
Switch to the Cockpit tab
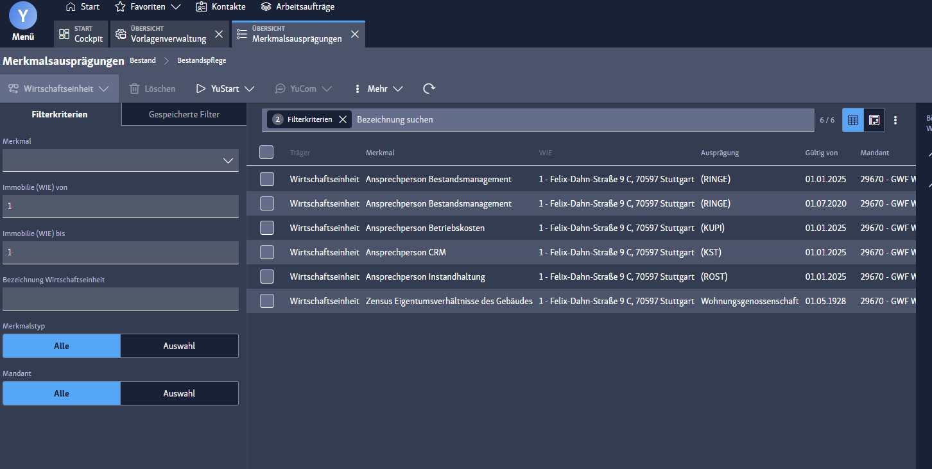point(81,34)
